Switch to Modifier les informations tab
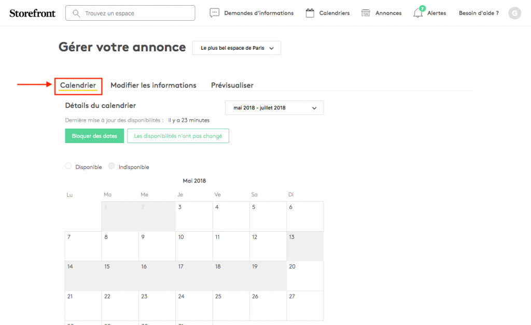This screenshot has width=531, height=325. click(153, 85)
